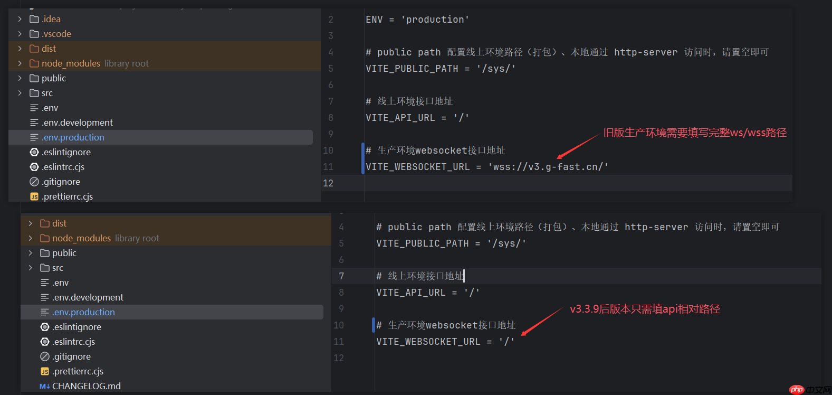Click the ENV = 'production' code line
This screenshot has height=395, width=832.
click(x=417, y=20)
